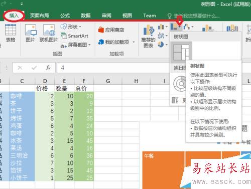Choose the 树状图 treemap thumbnail
Image resolution: width=251 pixels, height=189 pixels.
[181, 52]
